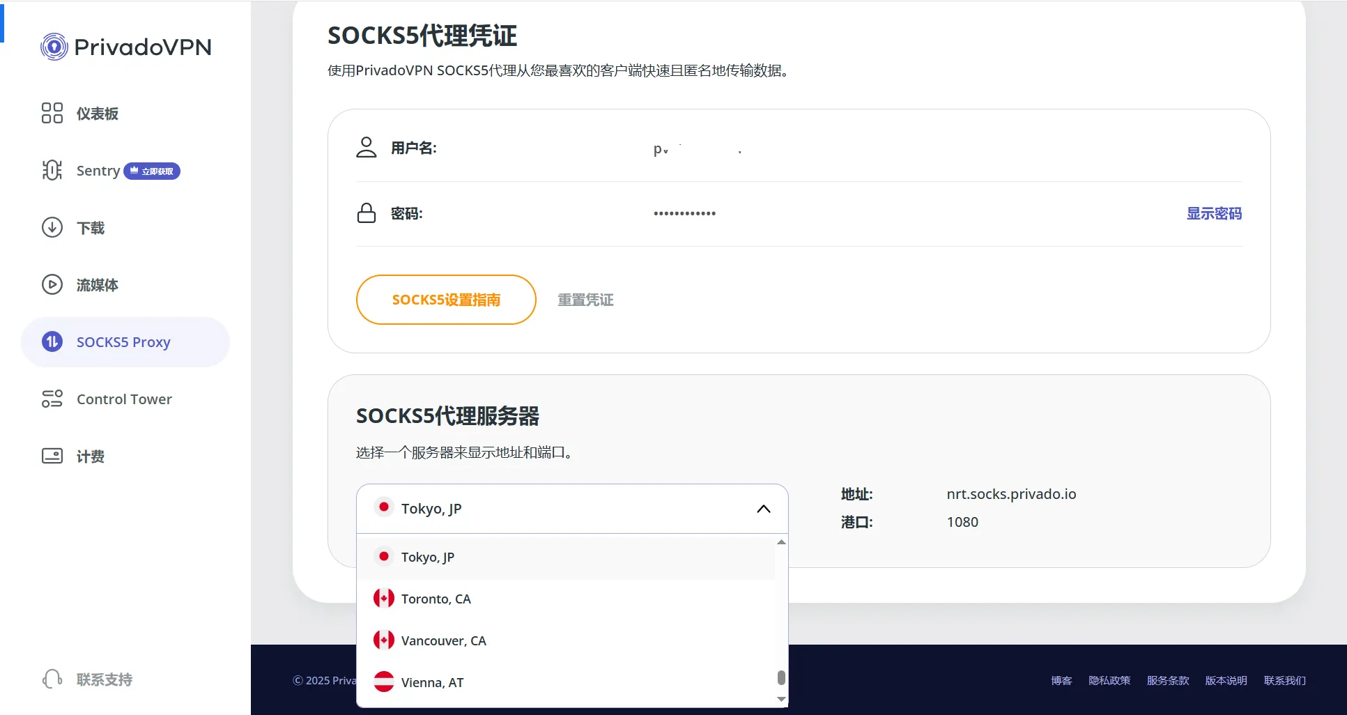Select Vienna, AT from the server list
The width and height of the screenshot is (1347, 715).
coord(566,682)
